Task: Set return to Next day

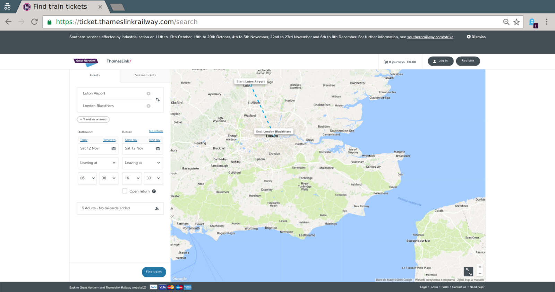Action: [155, 140]
